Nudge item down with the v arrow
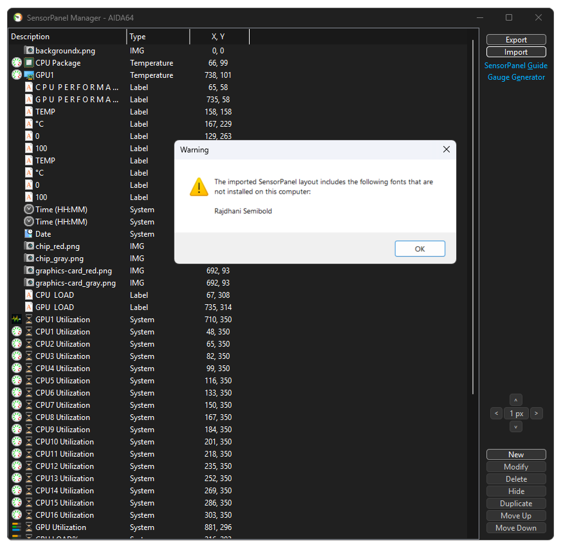This screenshot has width=563, height=548. click(515, 426)
